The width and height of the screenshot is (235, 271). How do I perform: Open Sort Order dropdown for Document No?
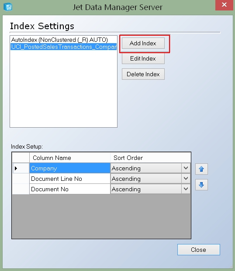coord(186,189)
